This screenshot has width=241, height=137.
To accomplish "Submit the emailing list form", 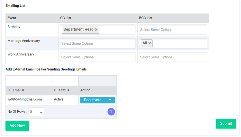I will point(226,123).
